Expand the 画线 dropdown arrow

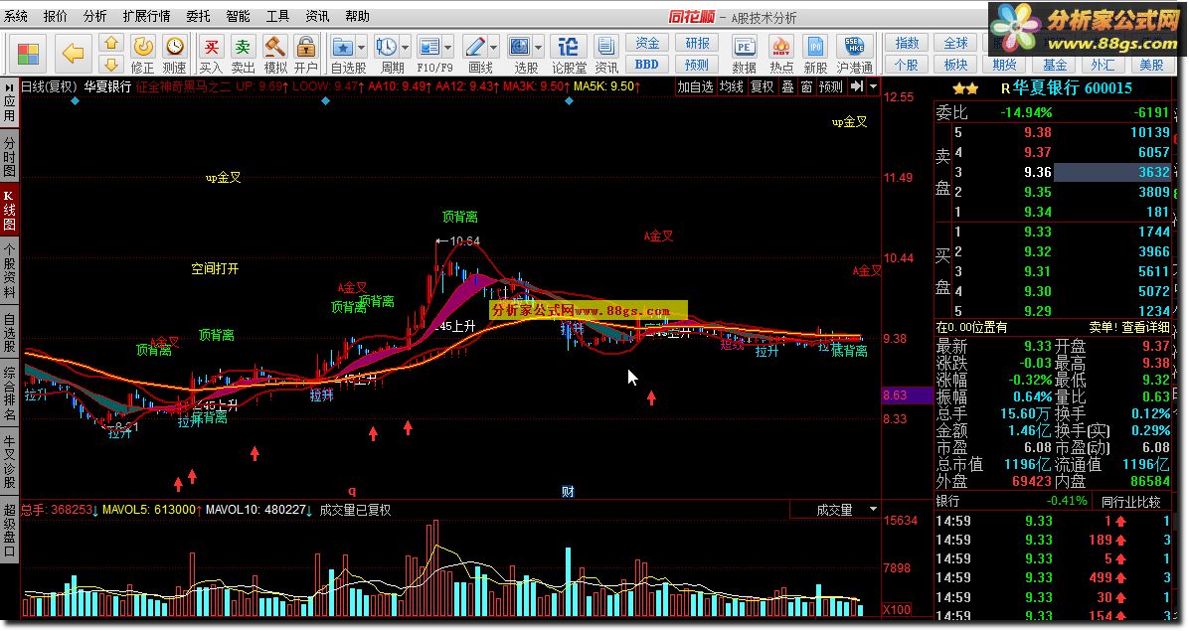[x=493, y=47]
